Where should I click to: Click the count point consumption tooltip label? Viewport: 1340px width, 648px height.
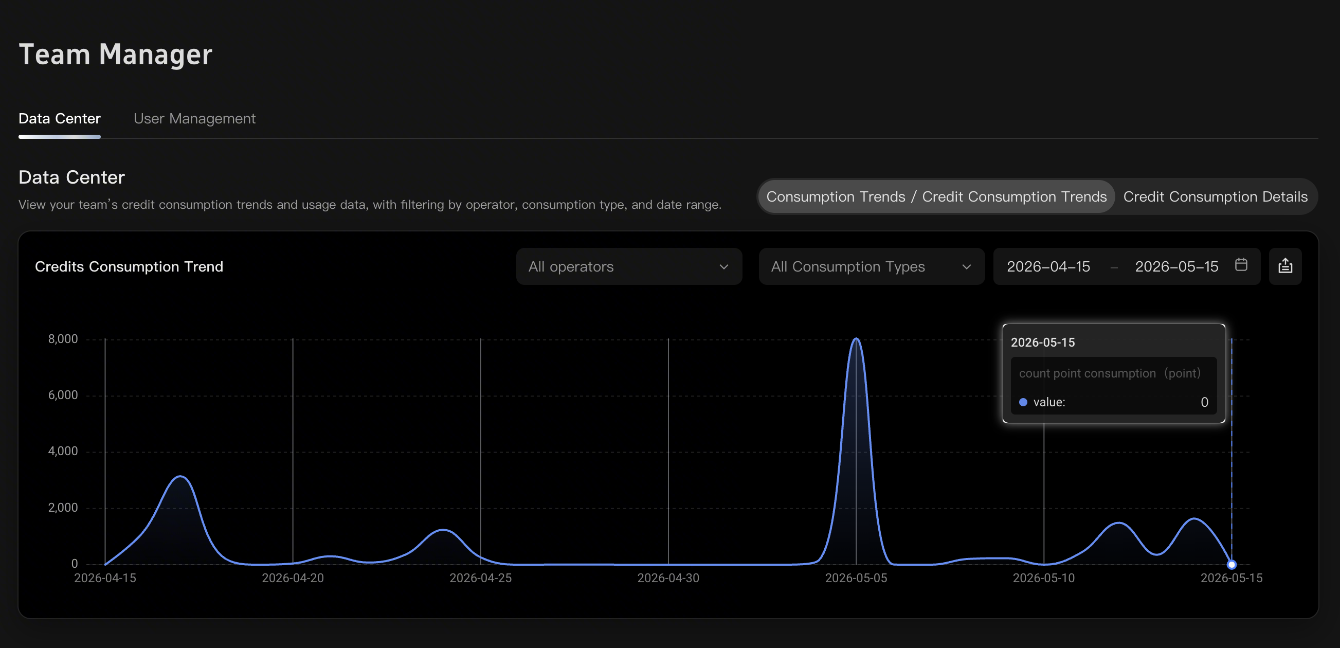1110,373
